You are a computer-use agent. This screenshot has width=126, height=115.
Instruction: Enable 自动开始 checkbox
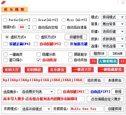70,60
